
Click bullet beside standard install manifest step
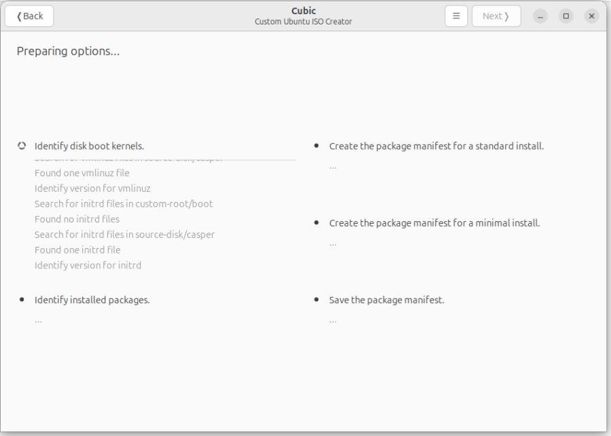[x=316, y=146]
